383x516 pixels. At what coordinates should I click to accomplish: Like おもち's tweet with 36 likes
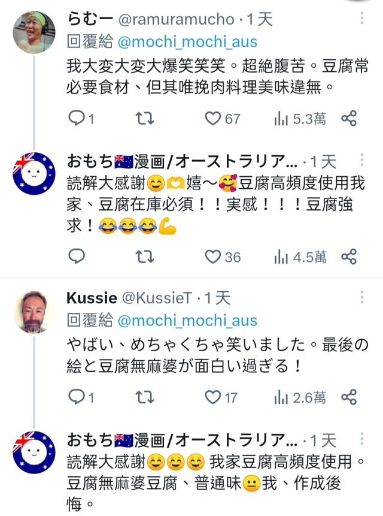213,257
